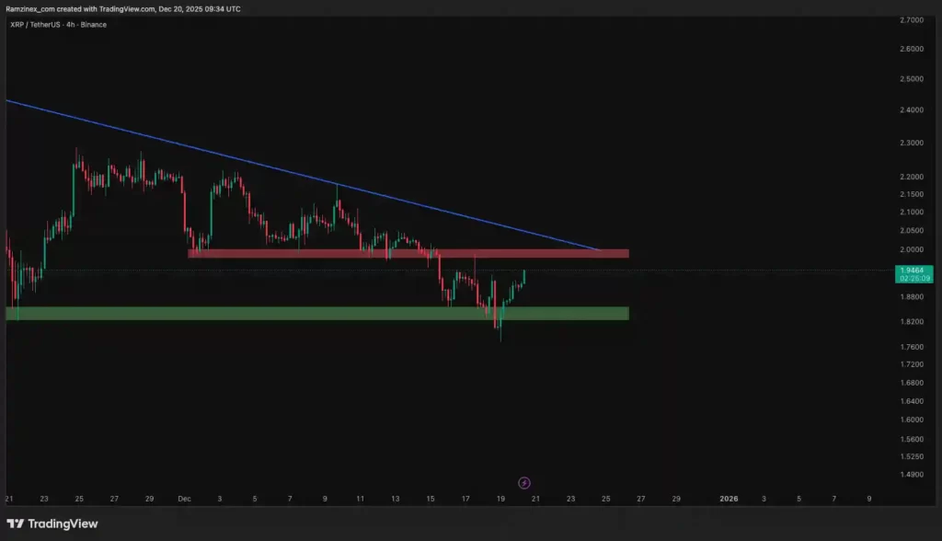Click the Ramzinex_com attribution header text
The height and width of the screenshot is (541, 942).
123,8
